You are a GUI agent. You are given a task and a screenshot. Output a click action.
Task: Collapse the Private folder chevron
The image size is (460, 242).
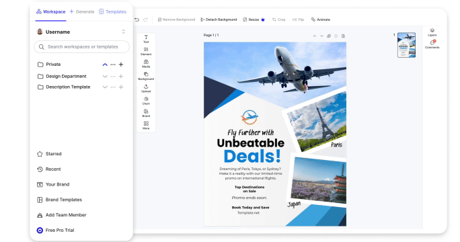[x=105, y=65]
